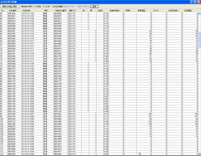
Task: Maximize the 約定取引明細 window
Action: tap(195, 2)
